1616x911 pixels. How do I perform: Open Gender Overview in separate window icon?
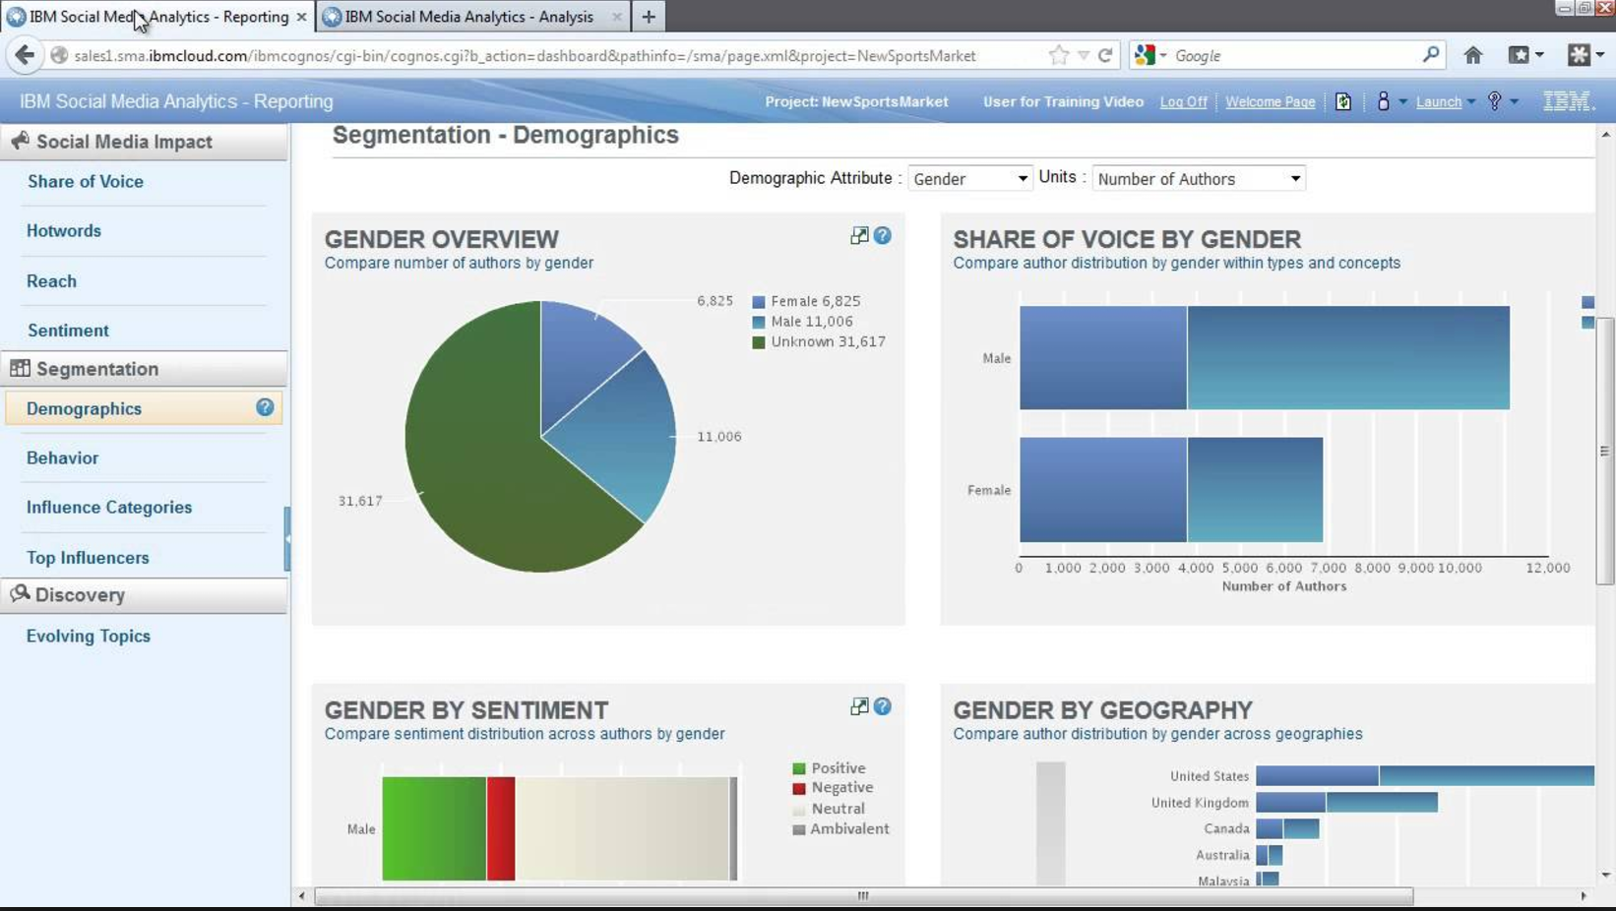pyautogui.click(x=859, y=235)
